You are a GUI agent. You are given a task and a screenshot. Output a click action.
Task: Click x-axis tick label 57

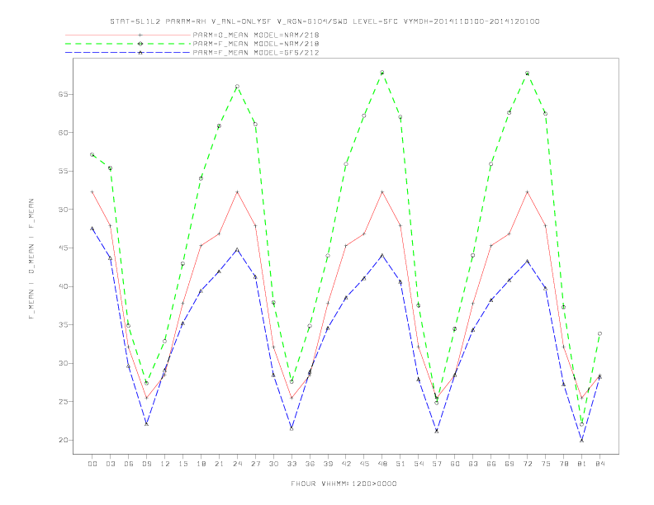tap(437, 464)
